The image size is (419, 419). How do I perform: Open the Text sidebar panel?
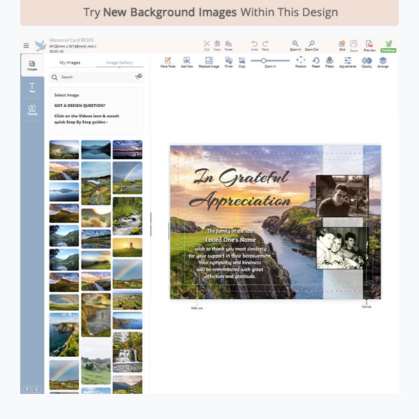[x=32, y=87]
